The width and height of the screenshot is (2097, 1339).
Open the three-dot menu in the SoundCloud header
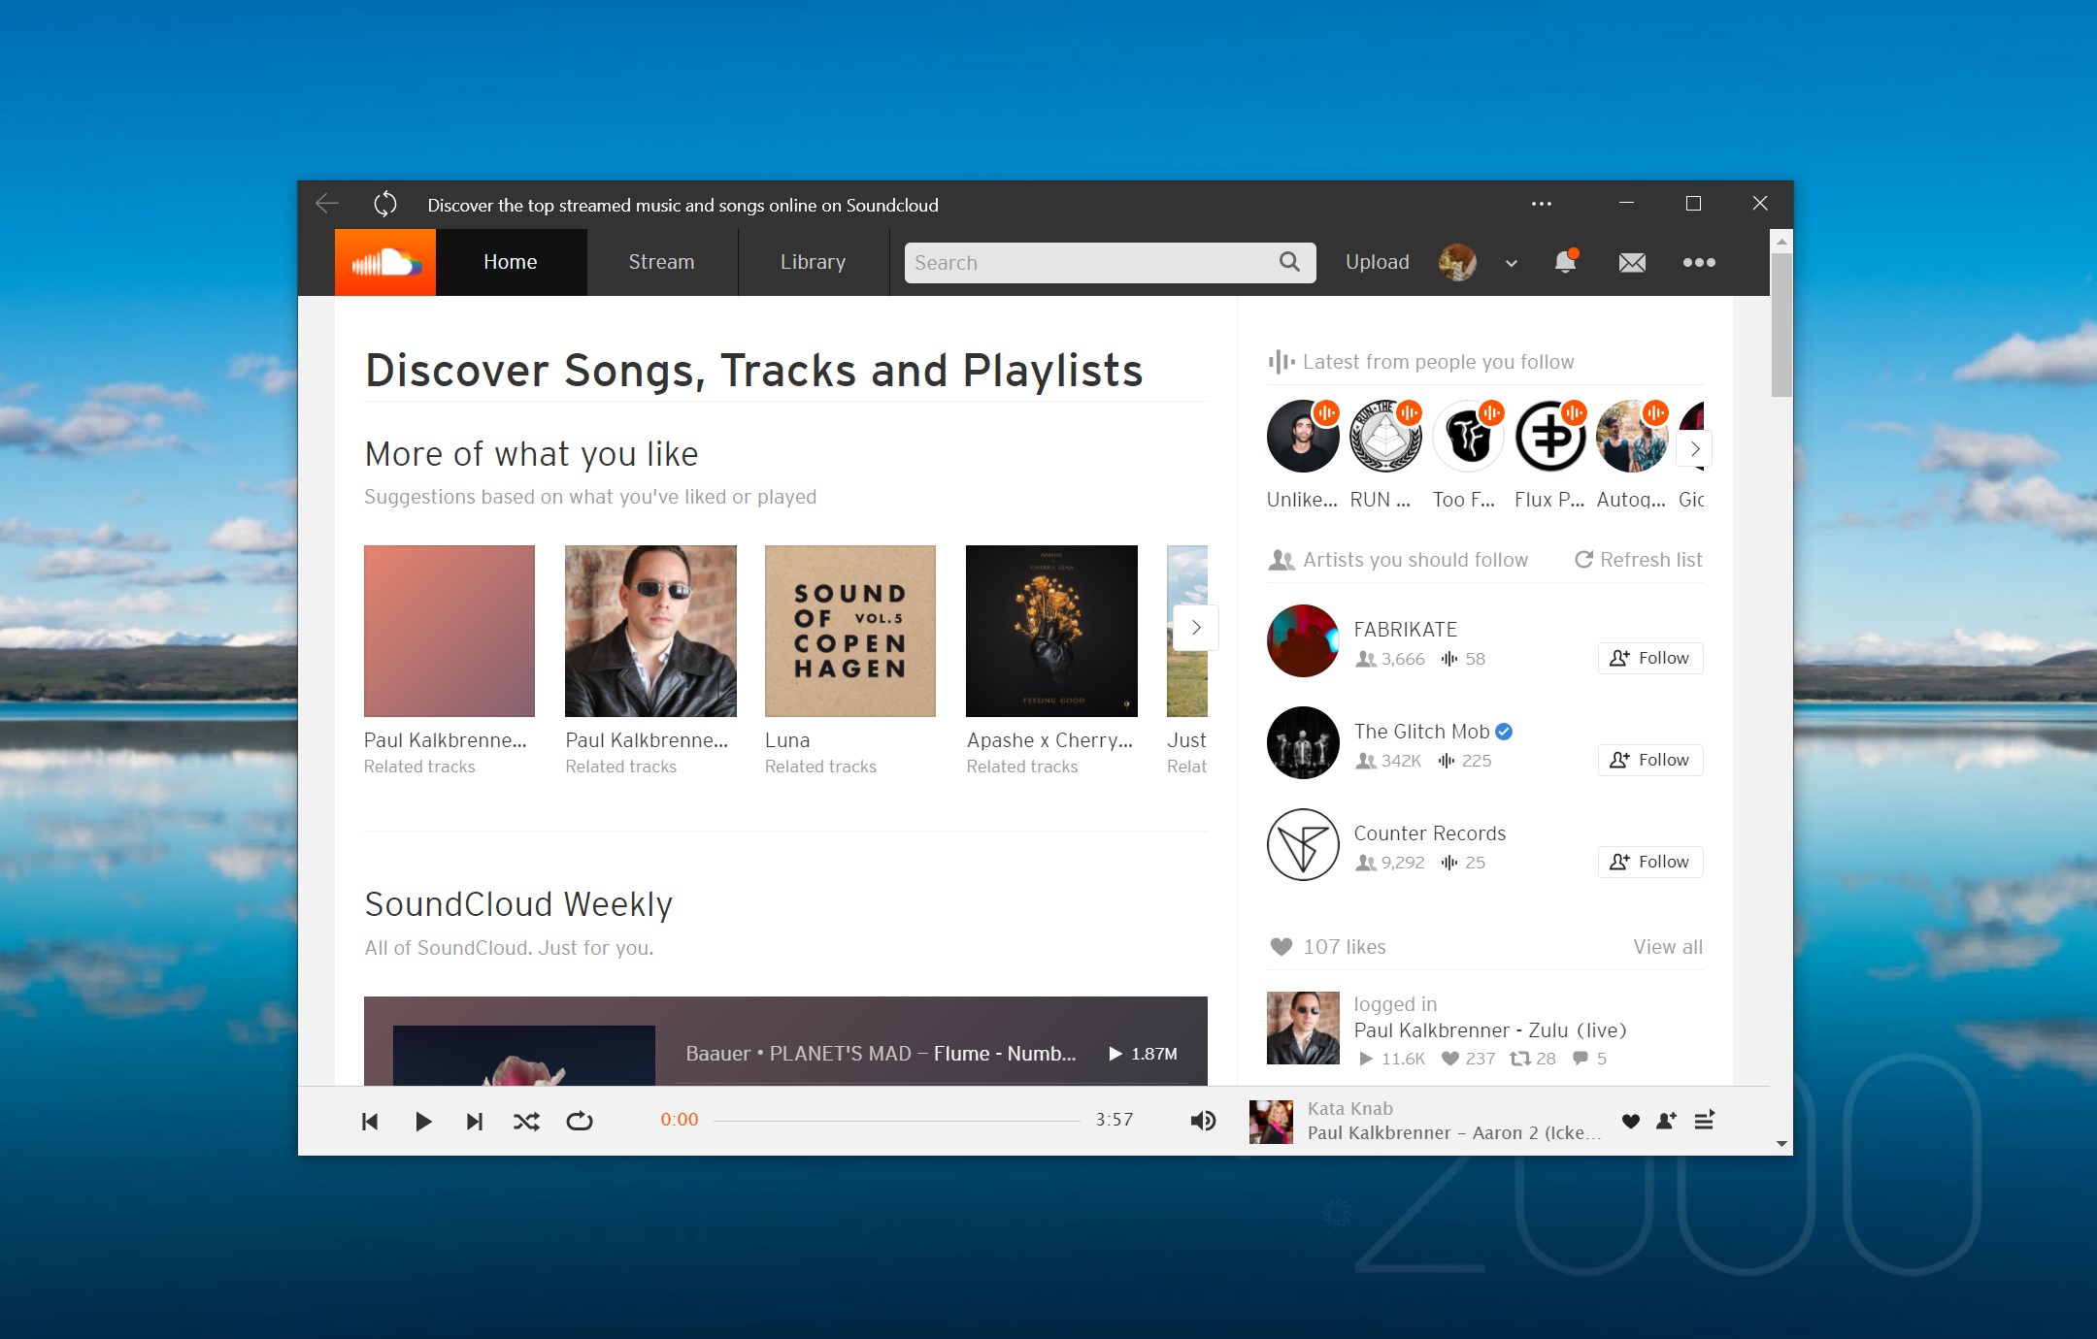[1699, 262]
